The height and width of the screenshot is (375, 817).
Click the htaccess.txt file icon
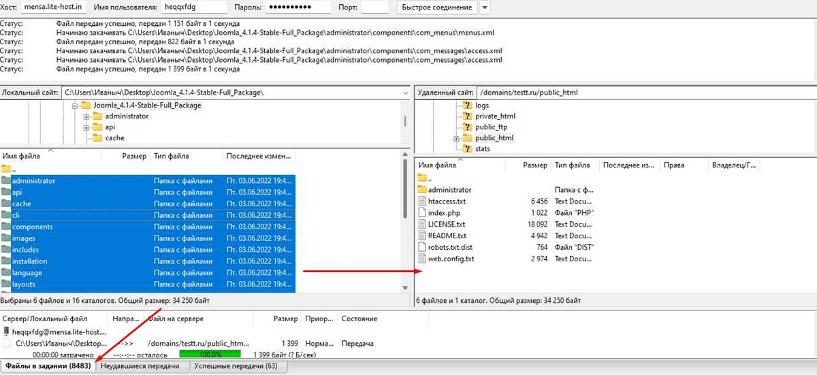[x=421, y=201]
